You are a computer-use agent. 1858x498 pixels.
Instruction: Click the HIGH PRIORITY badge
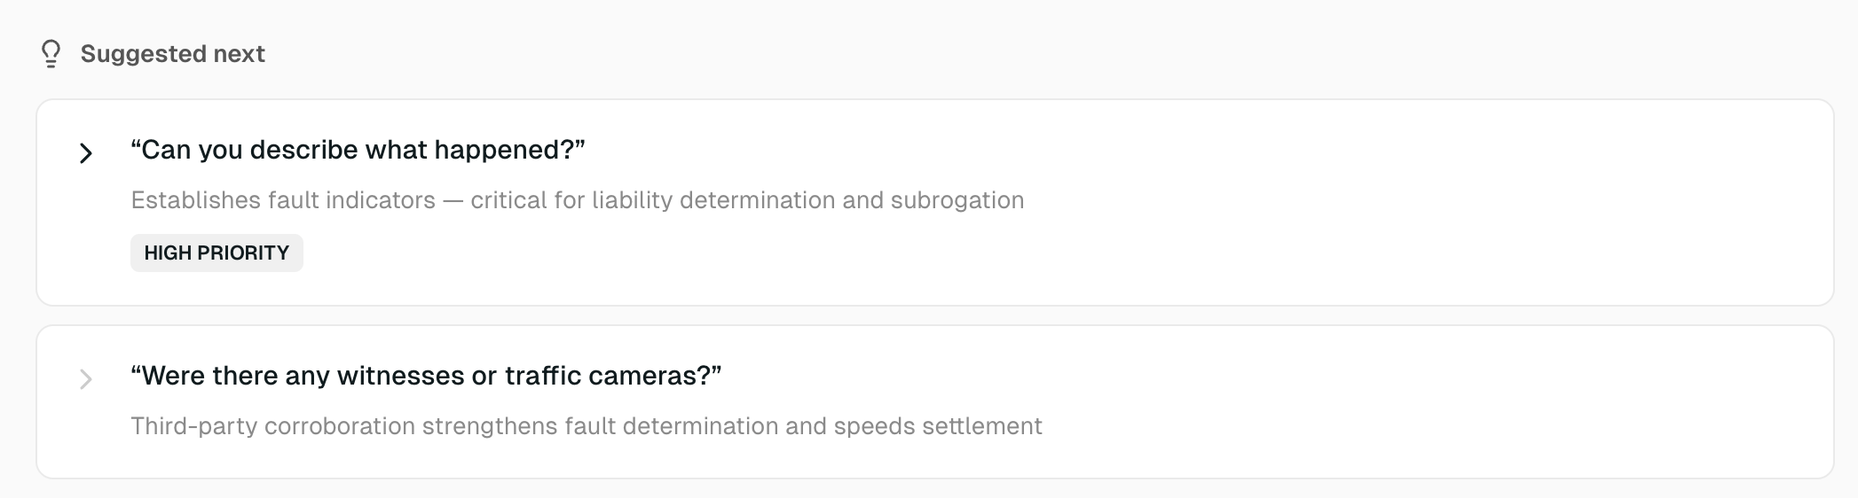(x=217, y=253)
